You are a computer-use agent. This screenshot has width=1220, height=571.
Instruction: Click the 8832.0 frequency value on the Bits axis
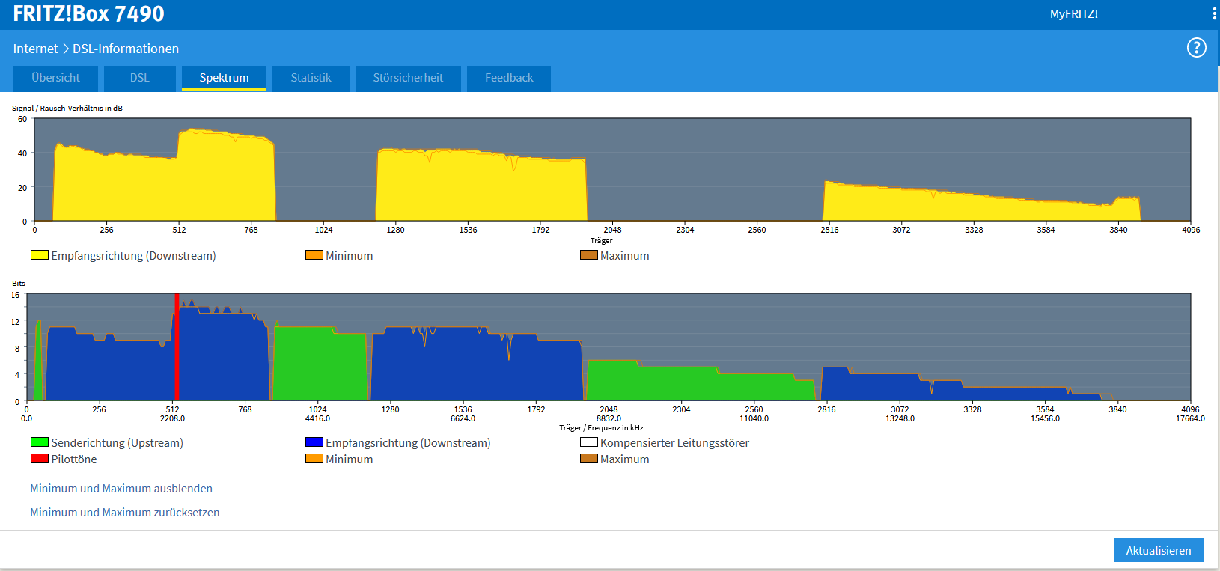pos(609,418)
